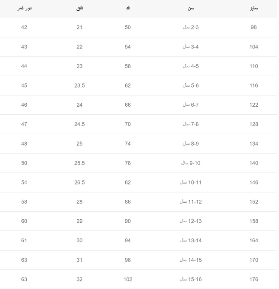Click the waist value 58 cell
The width and height of the screenshot is (279, 289).
point(24,202)
